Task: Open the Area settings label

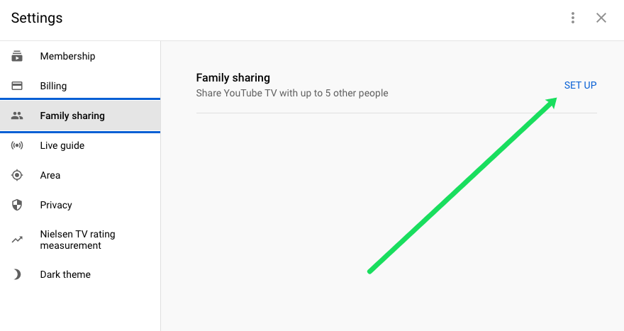Action: pyautogui.click(x=50, y=176)
